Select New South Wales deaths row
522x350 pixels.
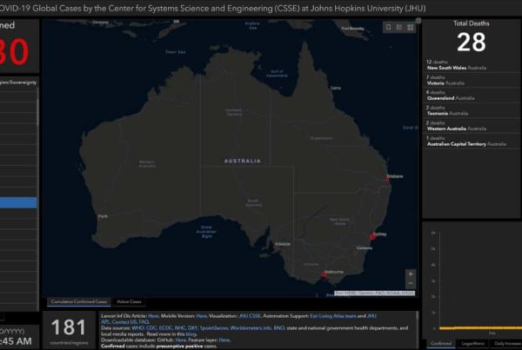471,65
